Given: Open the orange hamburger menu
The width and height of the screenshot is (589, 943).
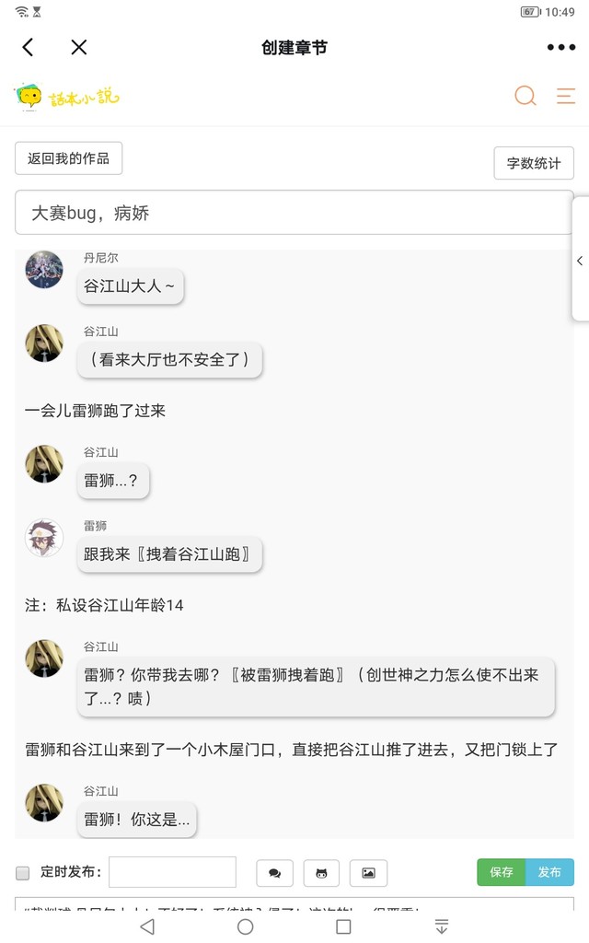Looking at the screenshot, I should pos(566,96).
